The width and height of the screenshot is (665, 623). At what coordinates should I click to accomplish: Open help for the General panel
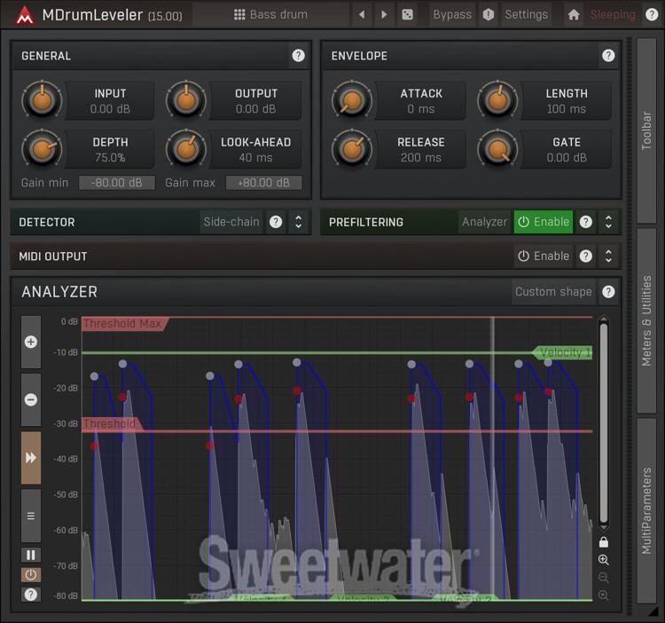(298, 55)
